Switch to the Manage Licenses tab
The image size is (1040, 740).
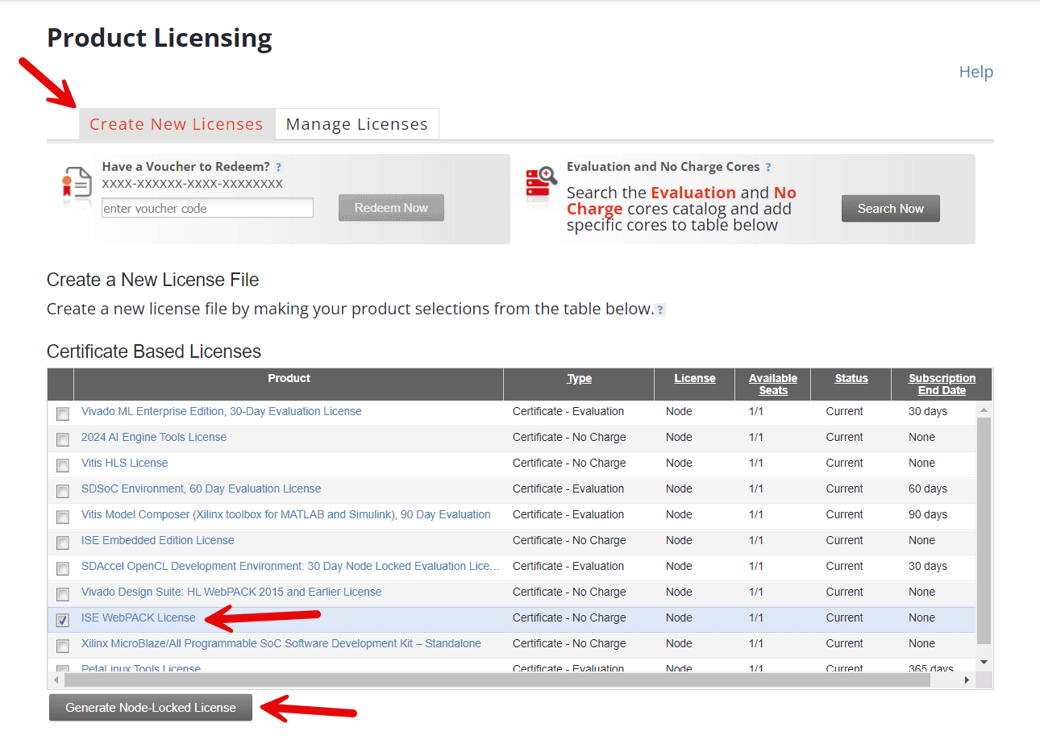click(356, 123)
